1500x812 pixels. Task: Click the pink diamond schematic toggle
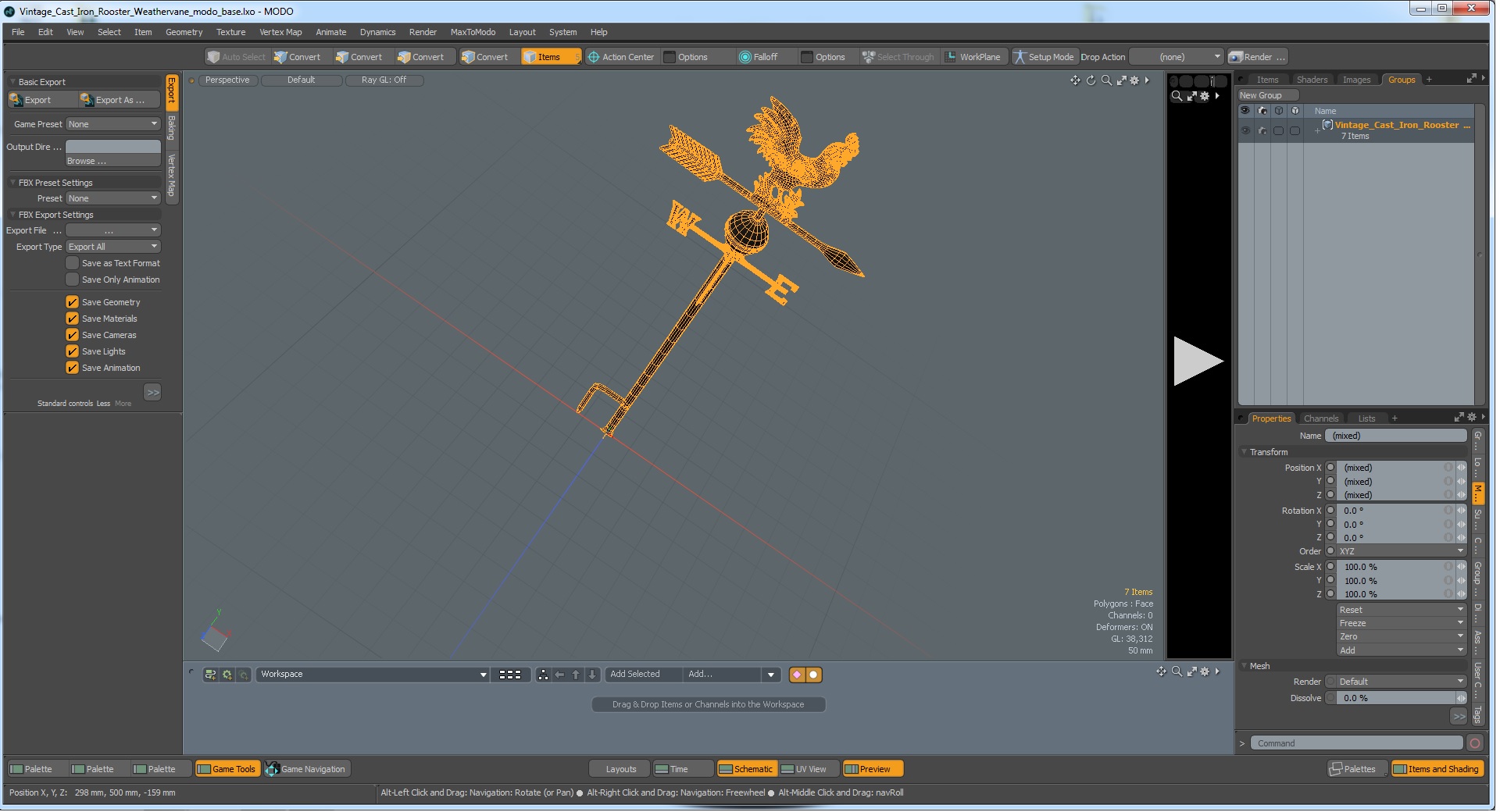(797, 675)
